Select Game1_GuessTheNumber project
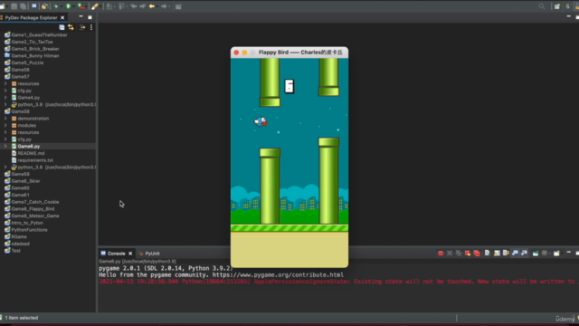 coord(39,34)
